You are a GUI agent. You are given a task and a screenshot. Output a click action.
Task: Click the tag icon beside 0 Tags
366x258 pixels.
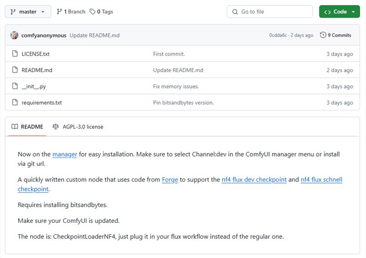pyautogui.click(x=92, y=12)
